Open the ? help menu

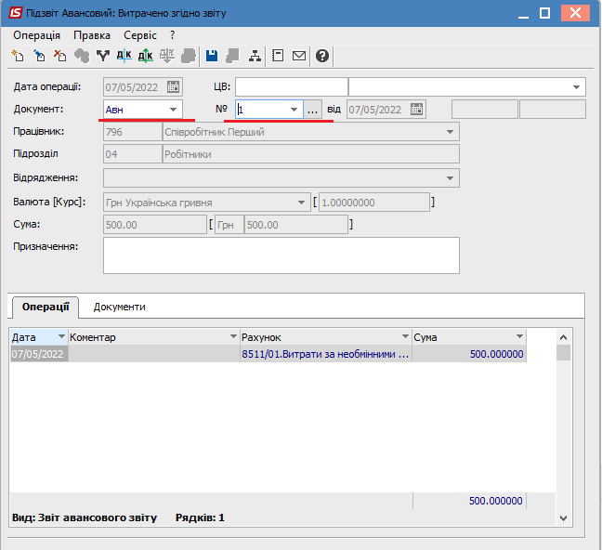tap(173, 35)
